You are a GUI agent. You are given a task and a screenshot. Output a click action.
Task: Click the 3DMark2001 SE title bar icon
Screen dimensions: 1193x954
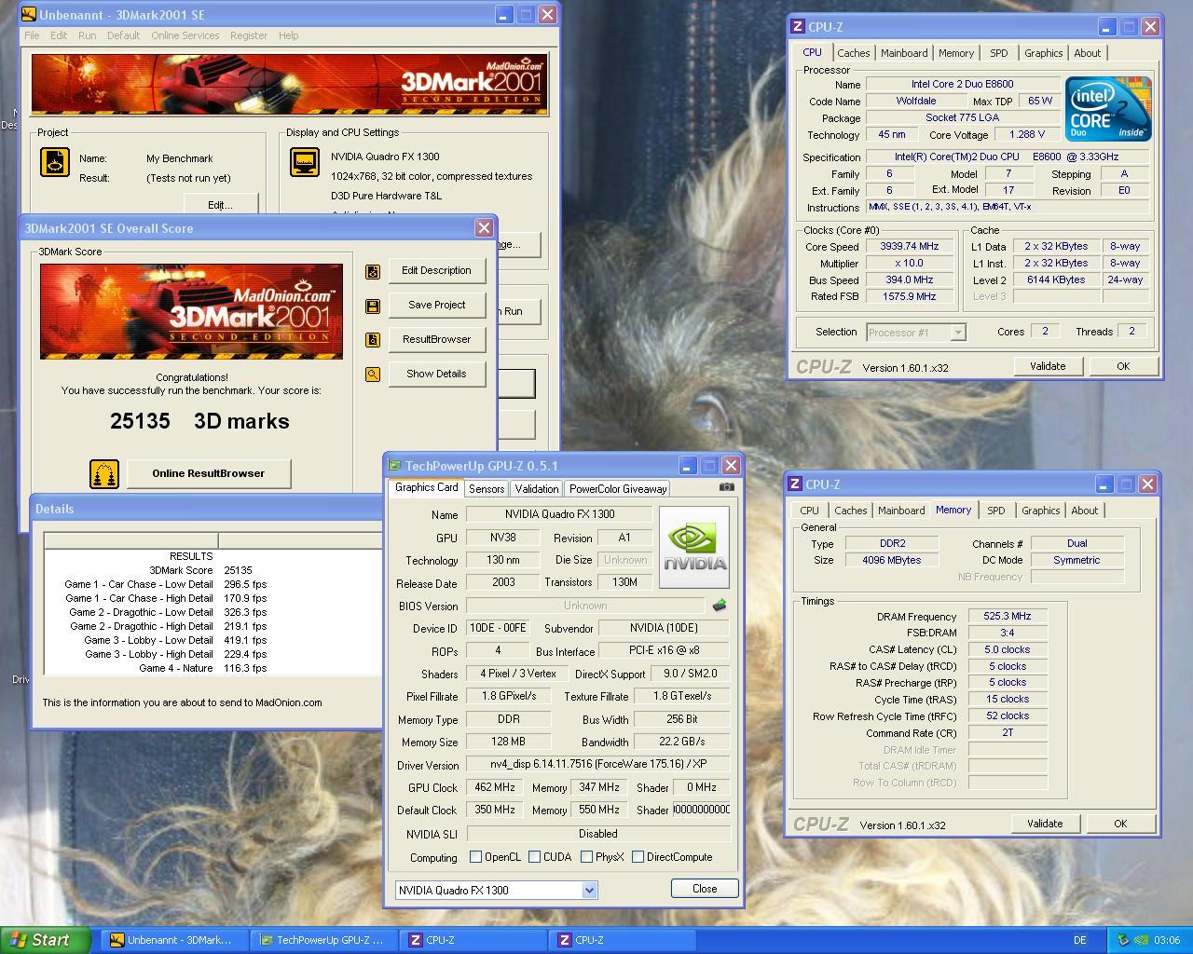[28, 15]
